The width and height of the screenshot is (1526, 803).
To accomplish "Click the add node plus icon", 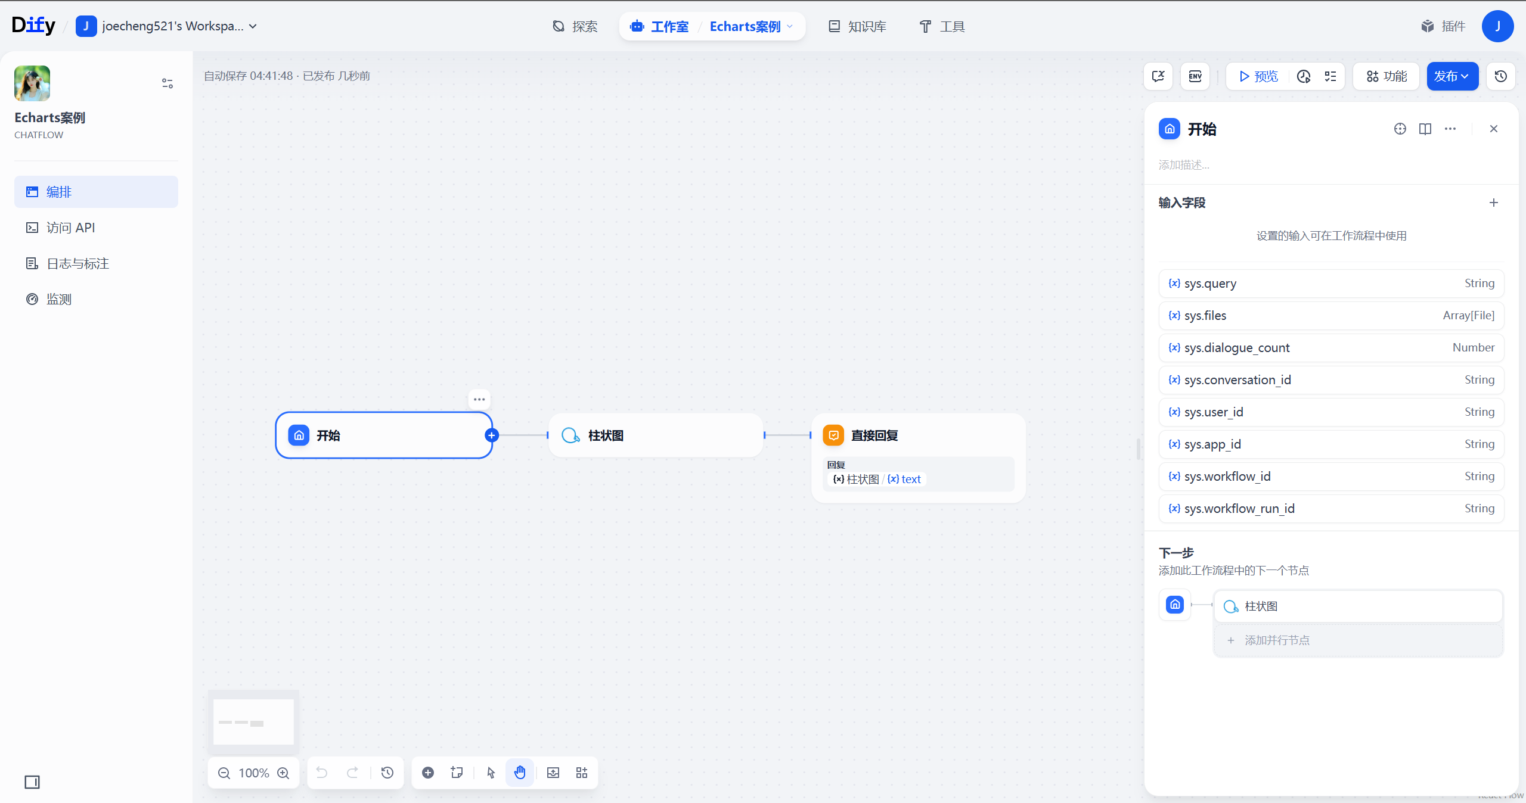I will point(428,773).
